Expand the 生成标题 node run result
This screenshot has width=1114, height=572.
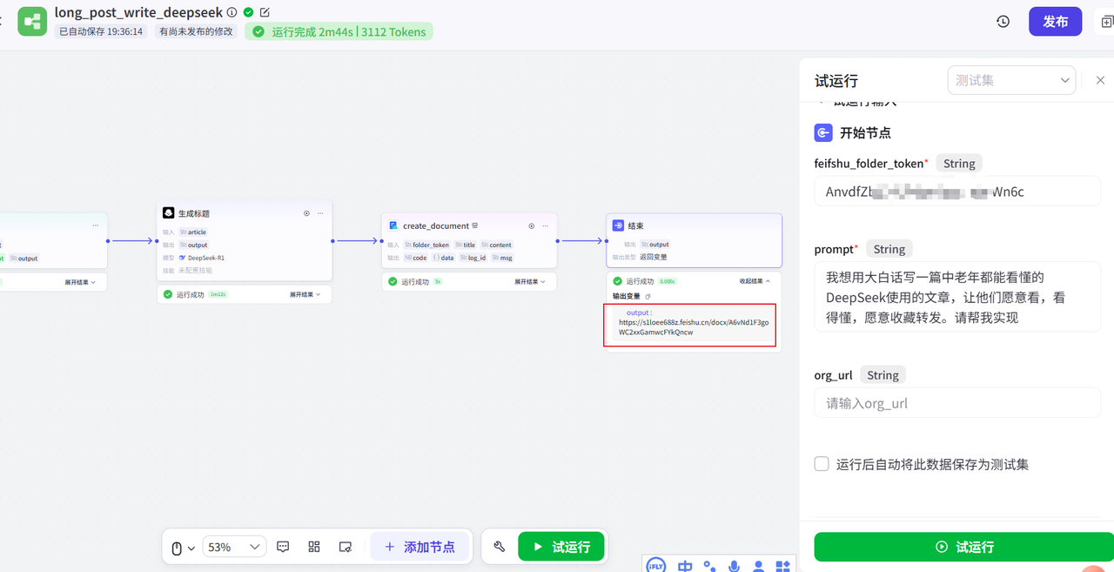coord(305,294)
